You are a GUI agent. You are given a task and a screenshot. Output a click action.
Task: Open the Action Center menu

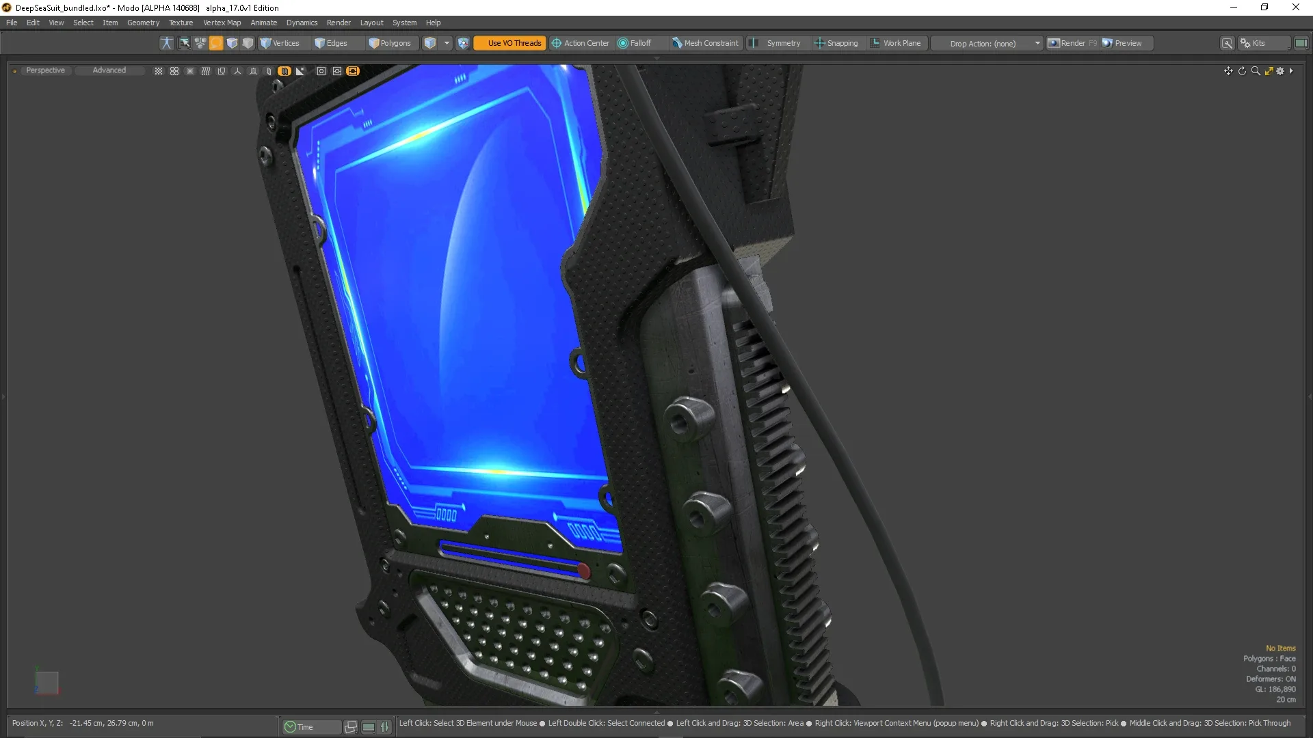pos(581,43)
